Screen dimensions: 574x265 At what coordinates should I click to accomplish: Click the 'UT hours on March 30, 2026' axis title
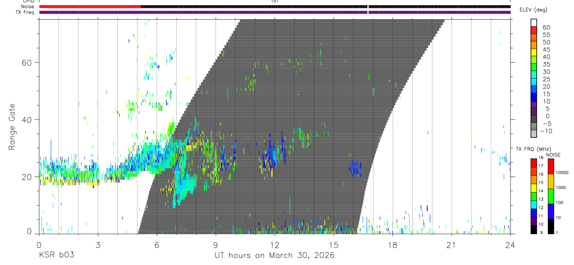(x=274, y=255)
